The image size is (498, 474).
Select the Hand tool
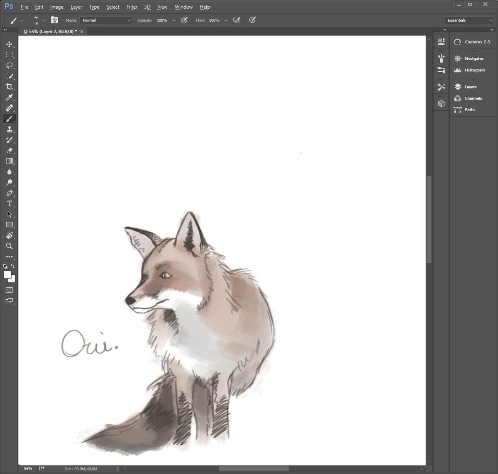9,235
